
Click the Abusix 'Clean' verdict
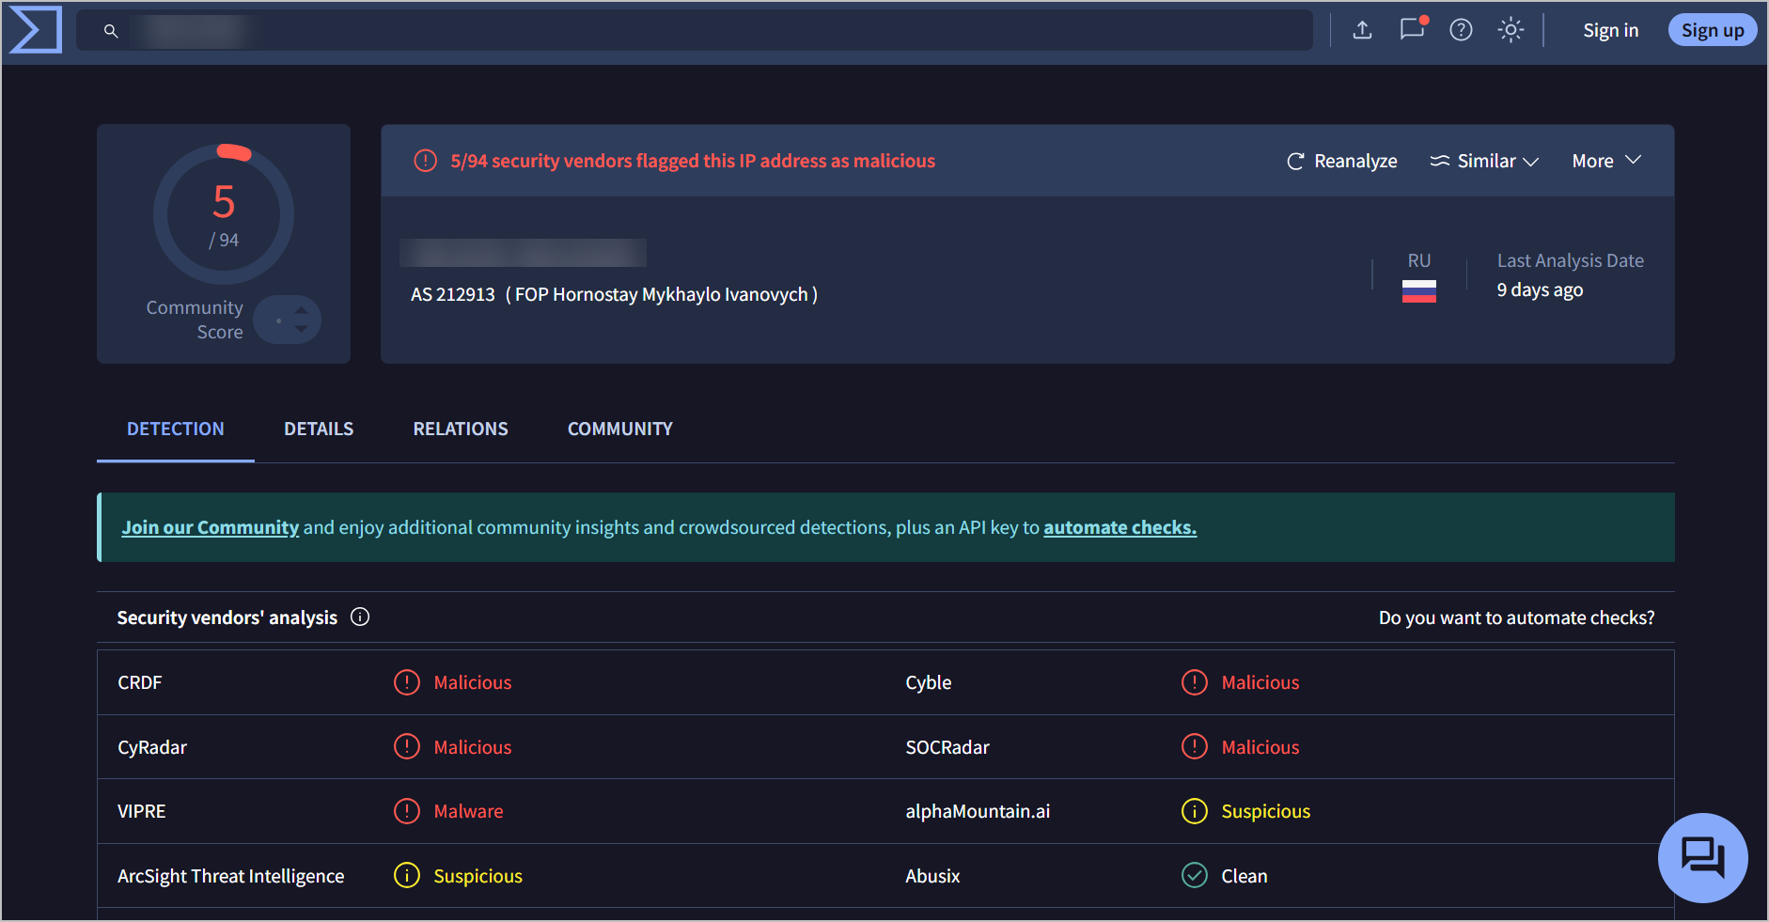point(1244,876)
